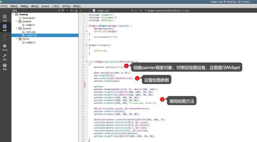Open the 构建(B) build menu
The width and height of the screenshot is (257, 142).
click(24, 6)
